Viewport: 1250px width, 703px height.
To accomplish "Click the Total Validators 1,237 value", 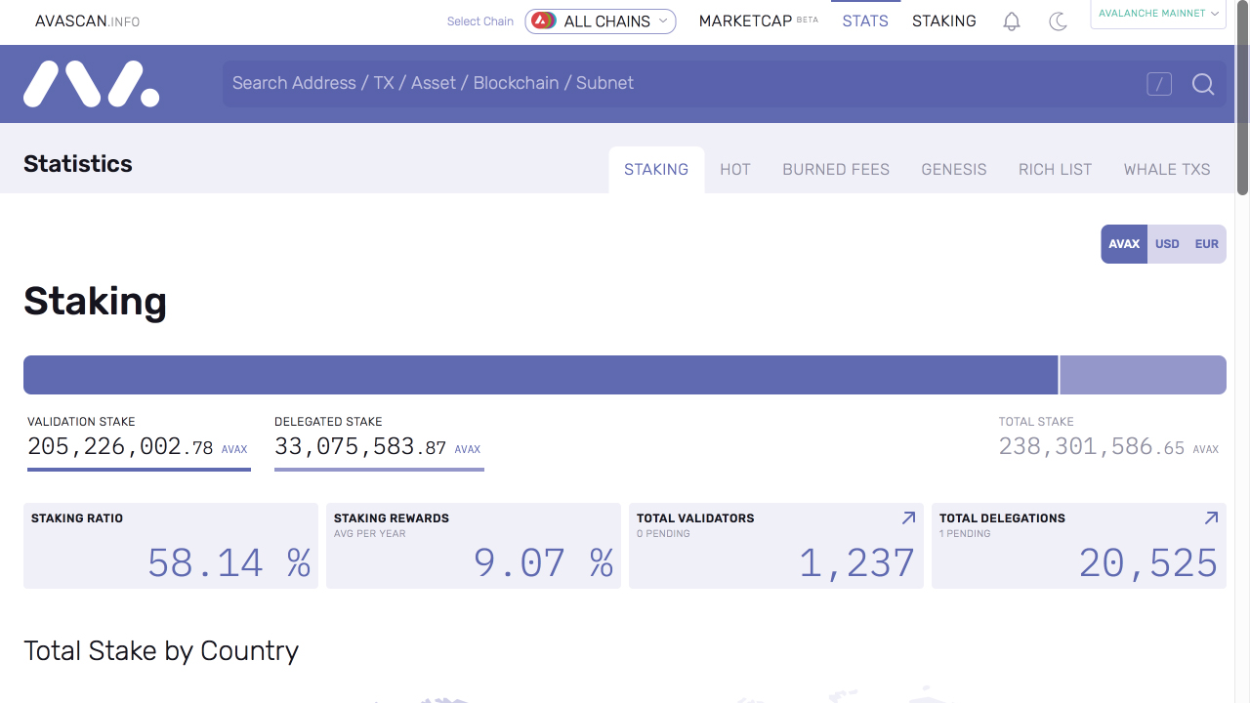I will (x=856, y=563).
